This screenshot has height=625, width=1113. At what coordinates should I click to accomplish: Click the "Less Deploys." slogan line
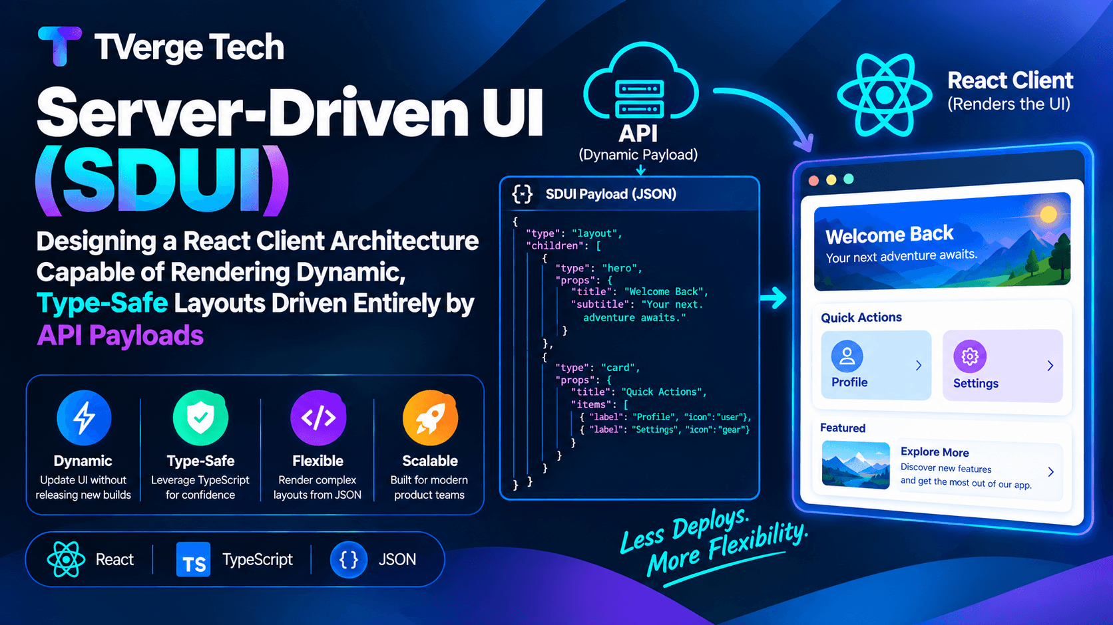pyautogui.click(x=685, y=530)
